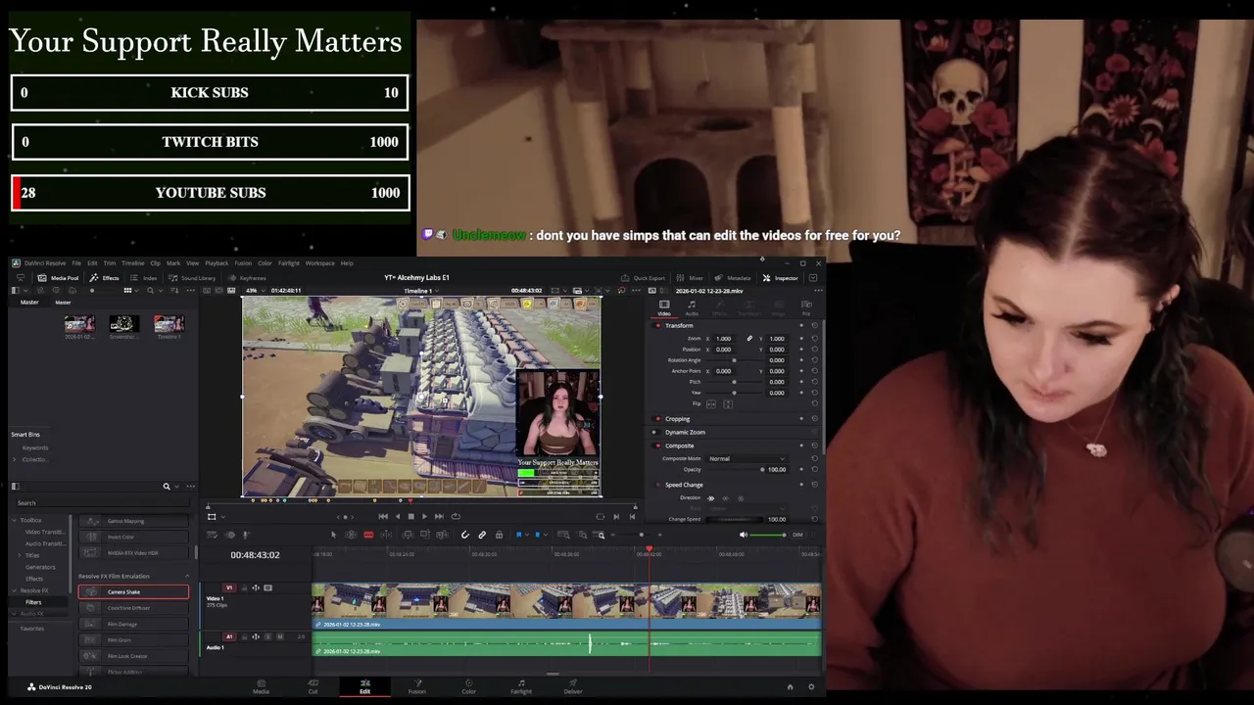Open the Timeline menu
The image size is (1254, 705).
pos(132,263)
